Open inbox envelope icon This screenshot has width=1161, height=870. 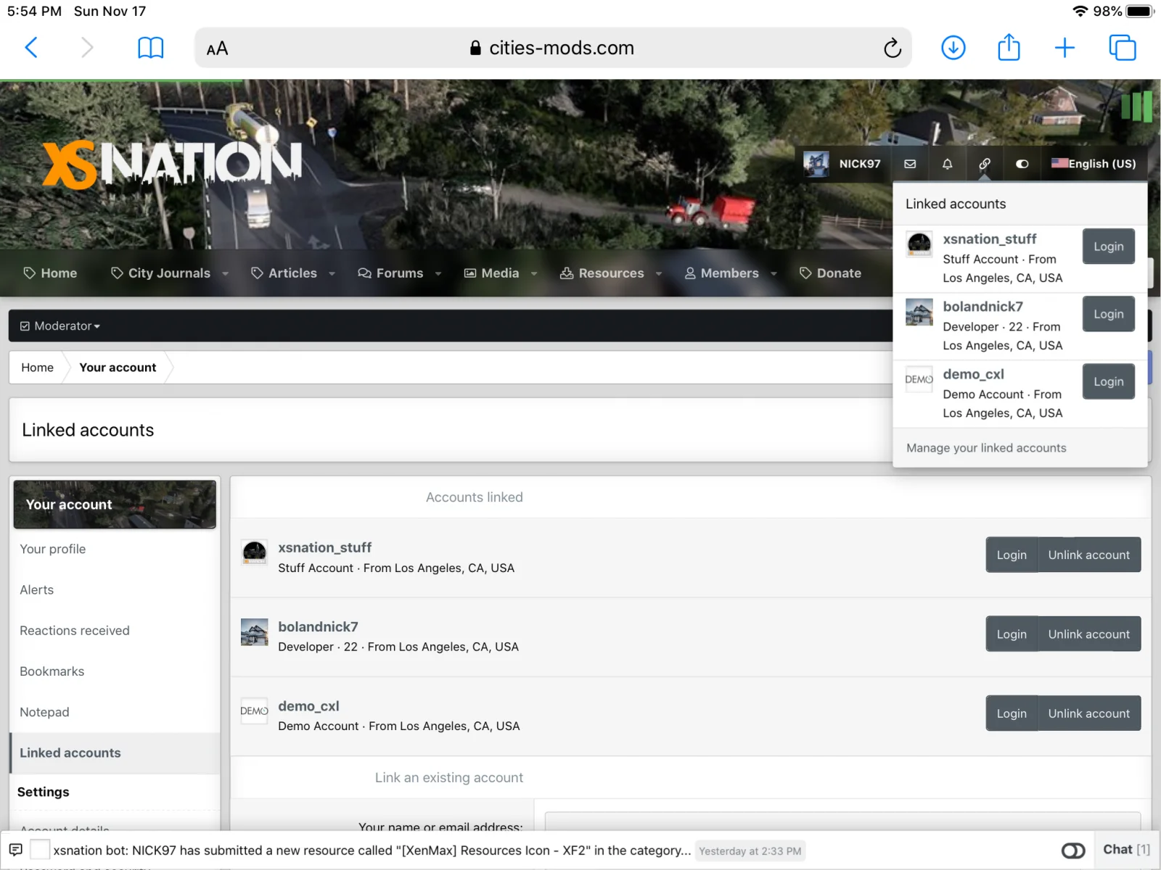click(910, 164)
